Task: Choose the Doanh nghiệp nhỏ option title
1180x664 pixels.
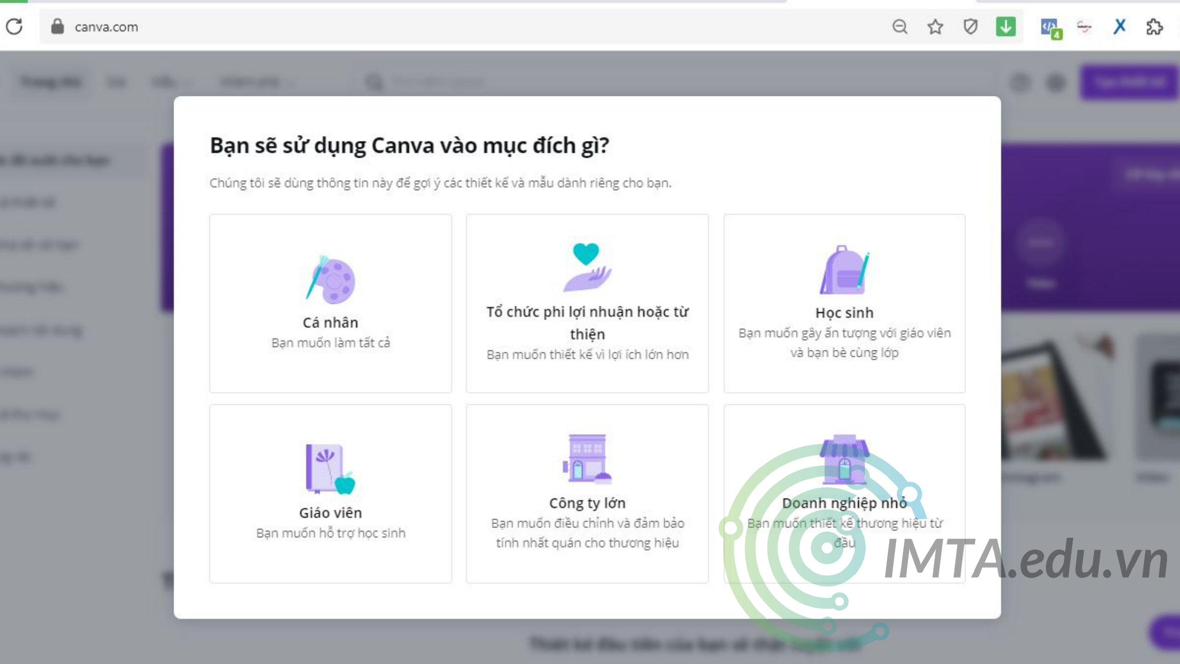Action: [x=844, y=503]
